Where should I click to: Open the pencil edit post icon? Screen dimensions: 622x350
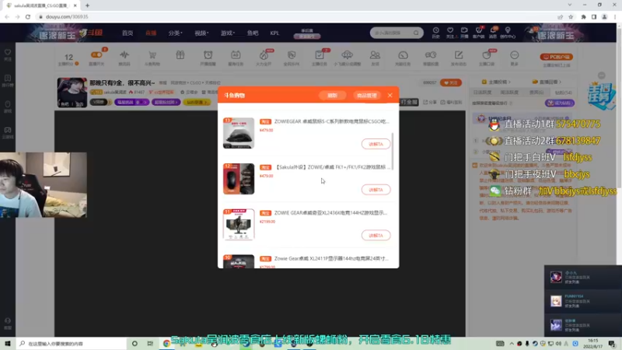point(459,55)
